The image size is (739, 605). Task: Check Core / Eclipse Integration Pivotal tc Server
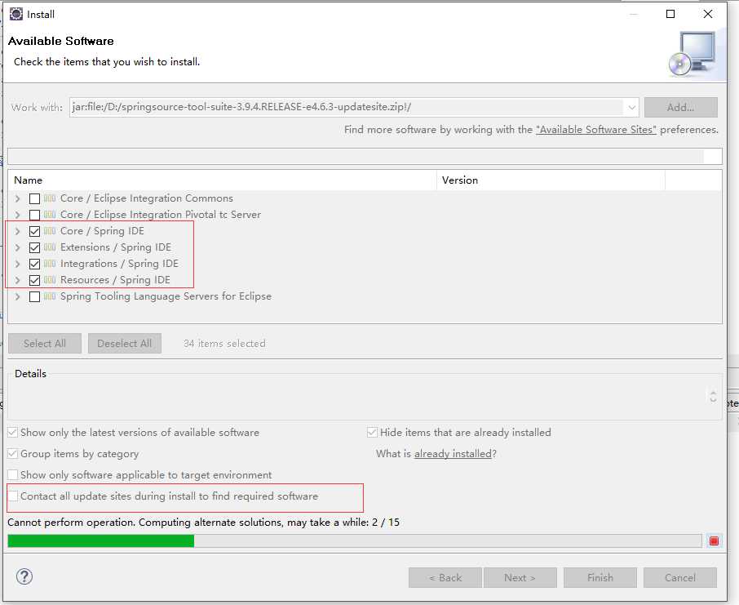click(34, 216)
